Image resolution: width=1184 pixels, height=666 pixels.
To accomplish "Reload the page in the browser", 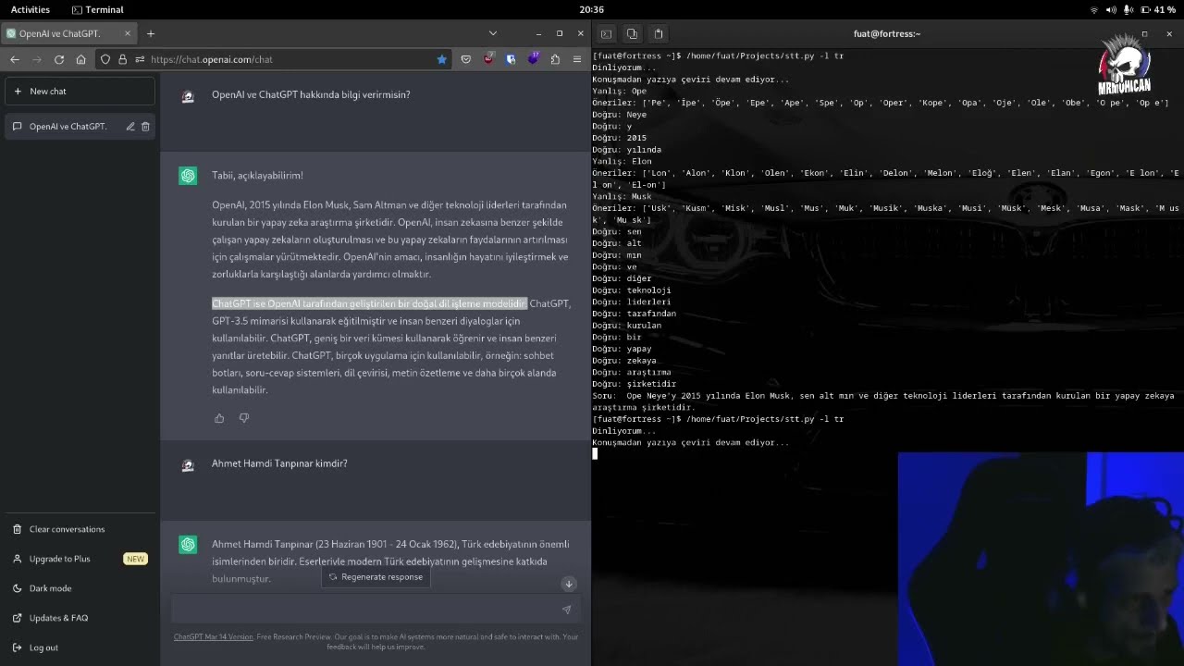I will pyautogui.click(x=59, y=59).
